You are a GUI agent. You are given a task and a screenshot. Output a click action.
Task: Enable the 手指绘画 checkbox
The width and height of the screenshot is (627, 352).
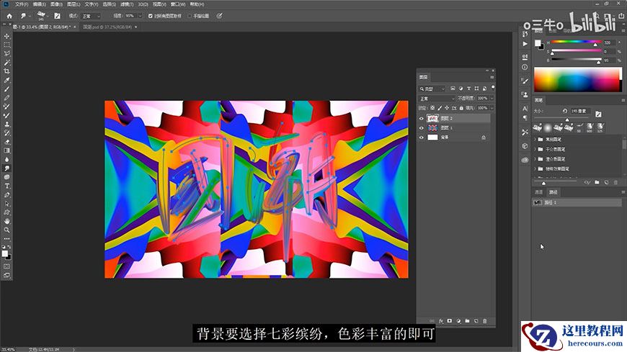(190, 16)
